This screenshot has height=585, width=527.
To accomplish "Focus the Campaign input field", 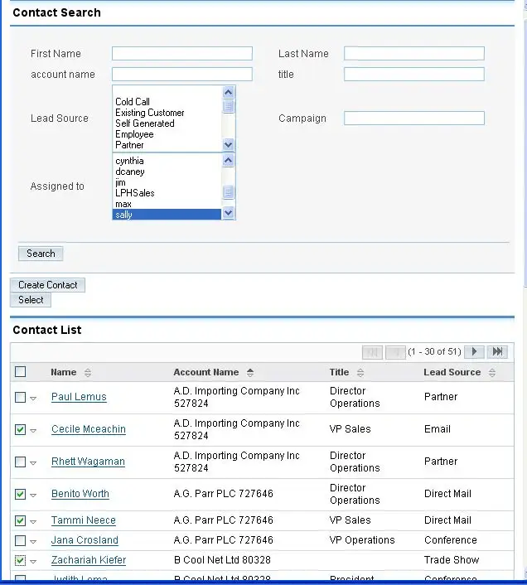I will click(414, 118).
